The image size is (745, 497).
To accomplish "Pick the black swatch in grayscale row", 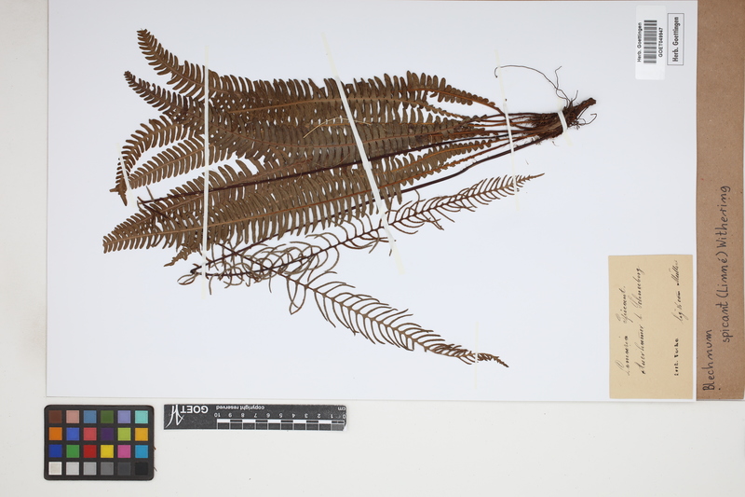I will point(141,467).
